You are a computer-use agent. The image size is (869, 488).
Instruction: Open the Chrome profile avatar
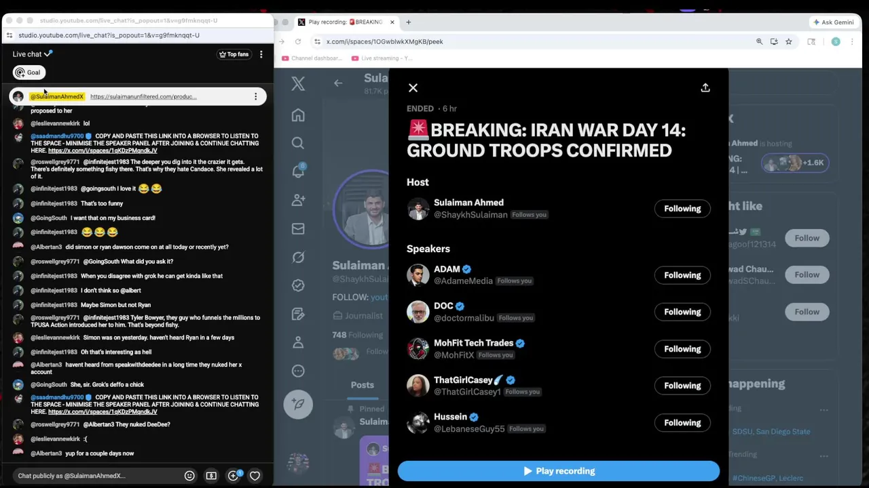tap(836, 41)
